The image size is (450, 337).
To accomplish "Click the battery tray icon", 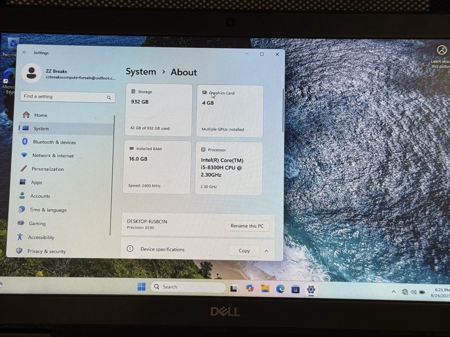I will coord(422,292).
